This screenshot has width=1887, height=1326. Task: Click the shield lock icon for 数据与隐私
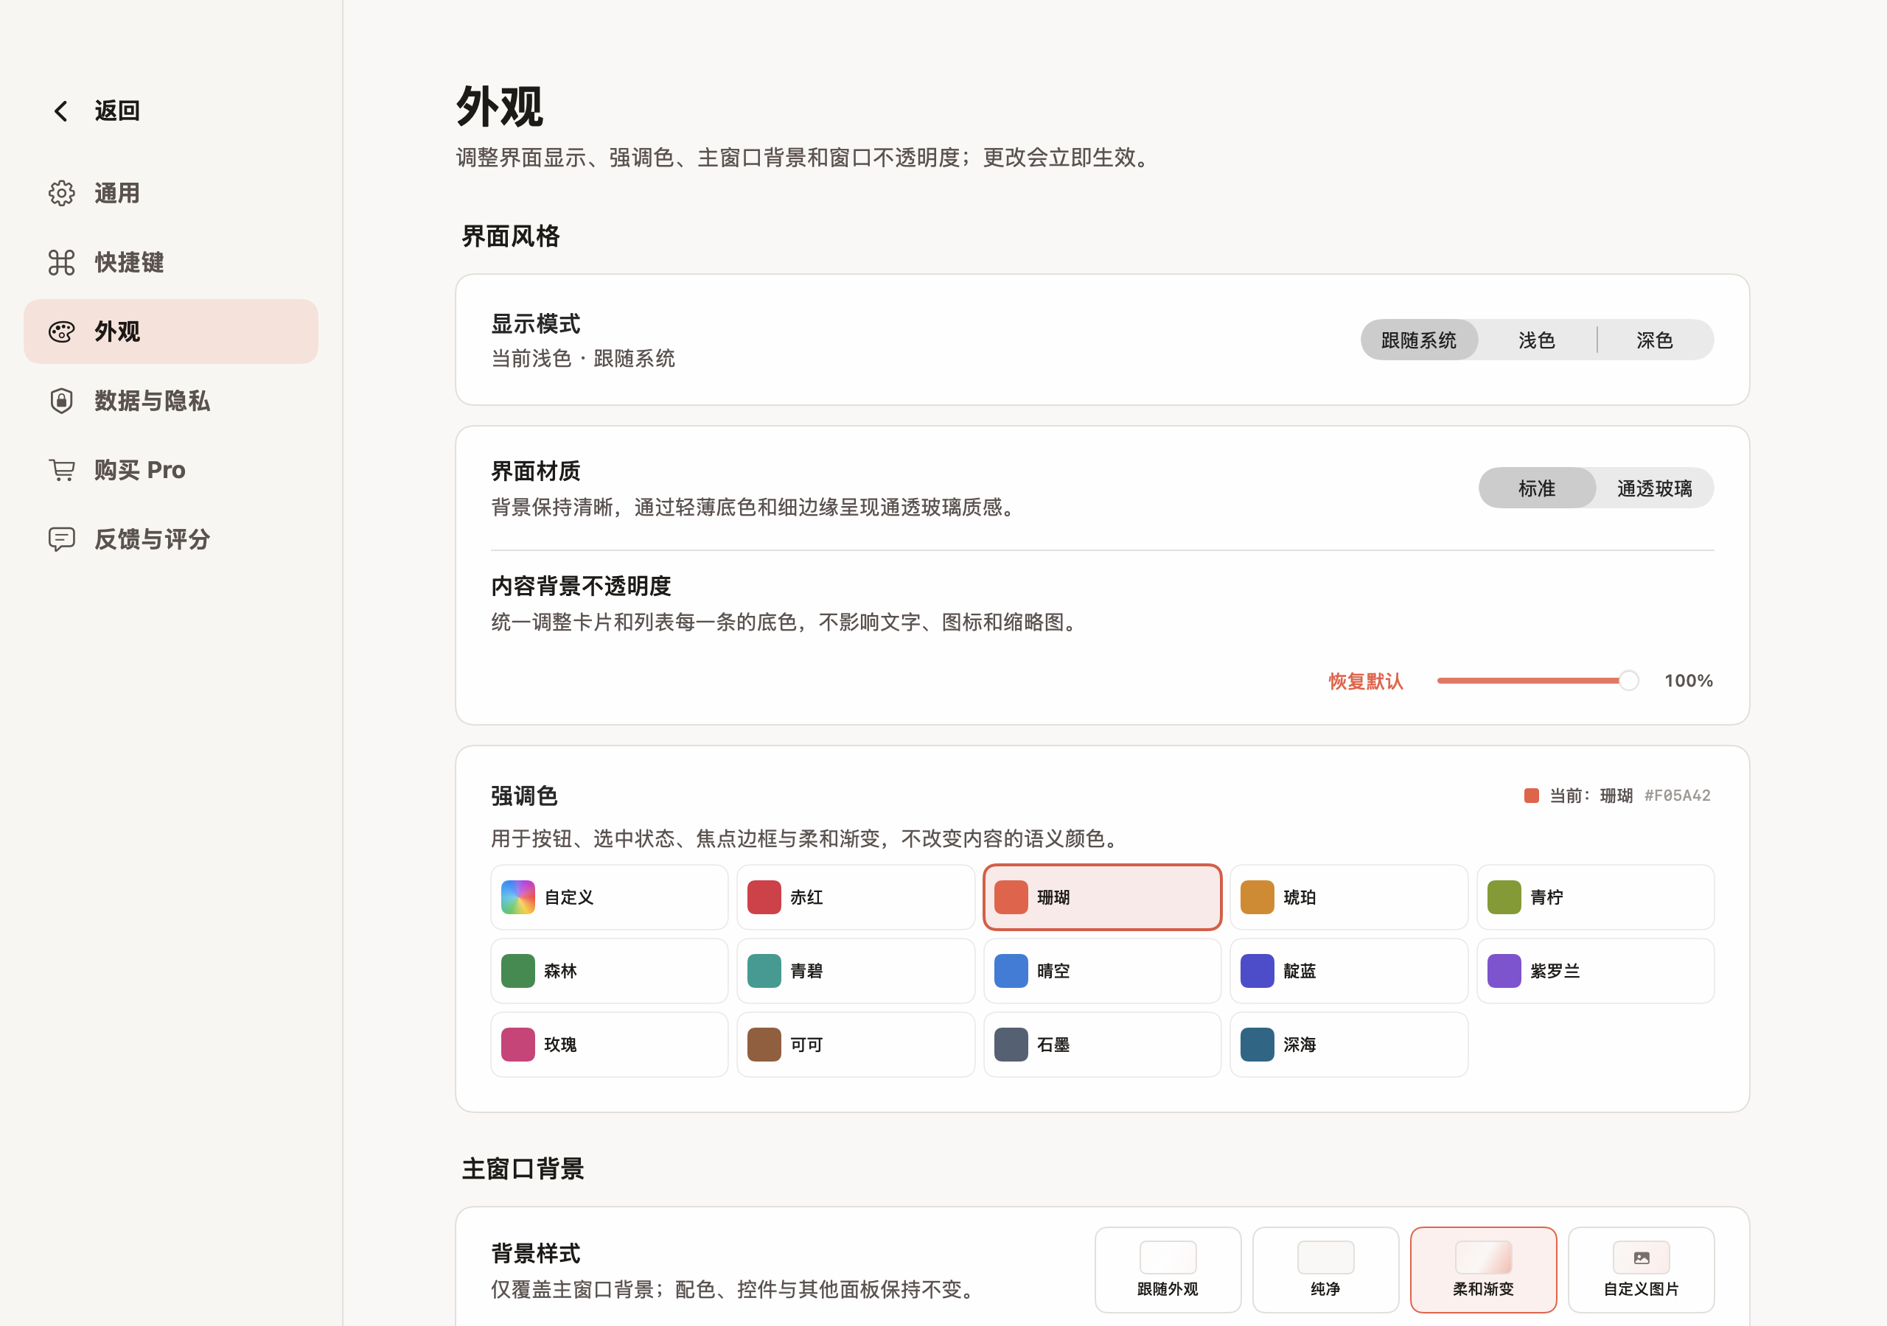click(62, 400)
